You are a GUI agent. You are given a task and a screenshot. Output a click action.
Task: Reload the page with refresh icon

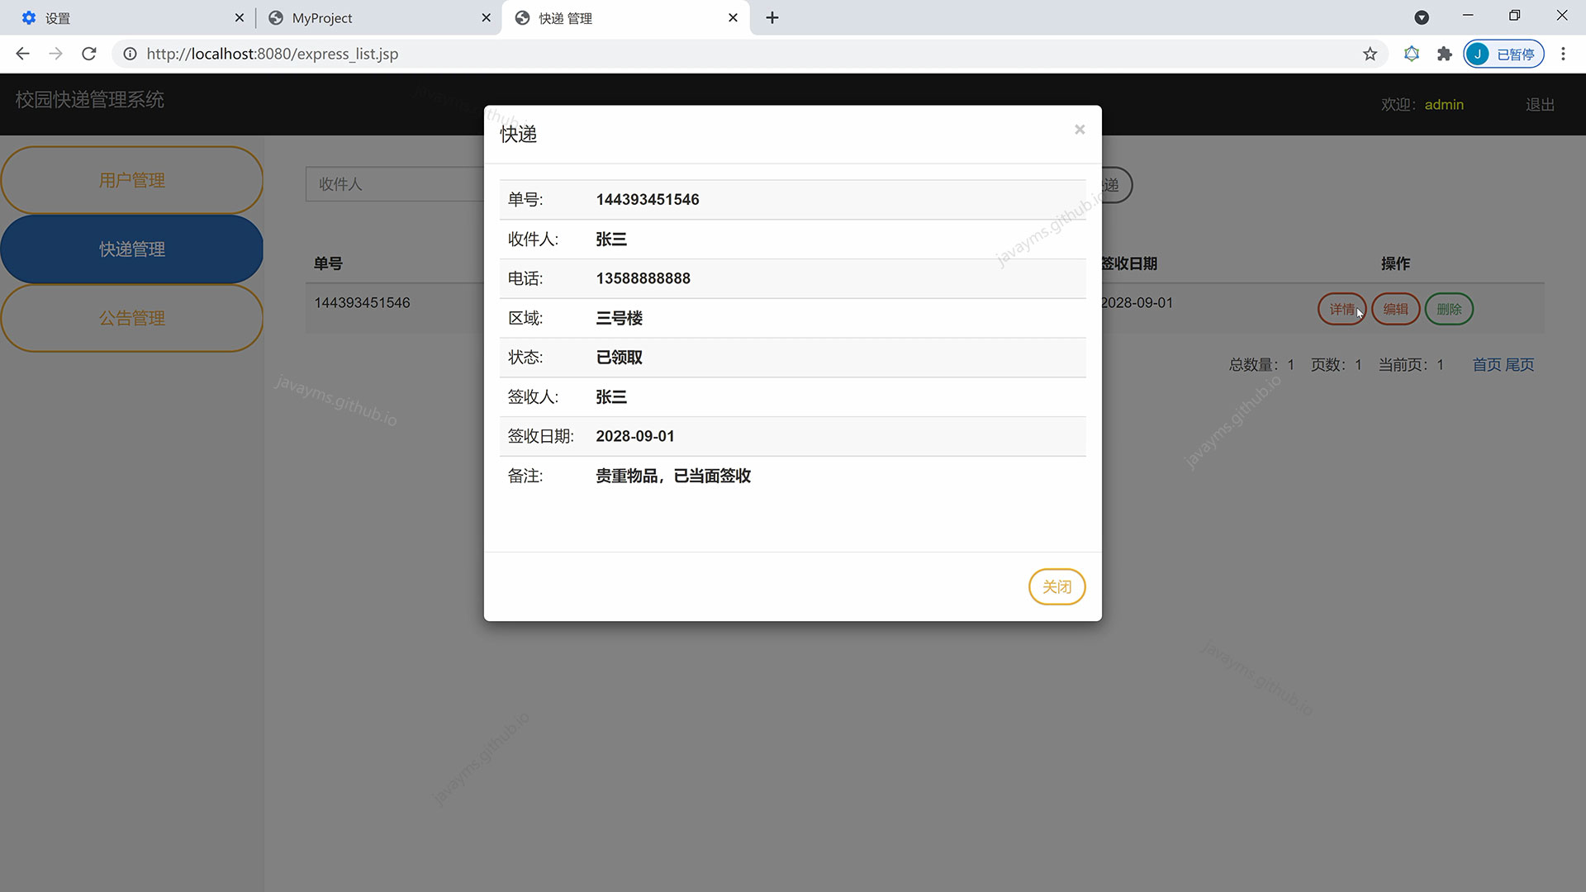(x=89, y=54)
